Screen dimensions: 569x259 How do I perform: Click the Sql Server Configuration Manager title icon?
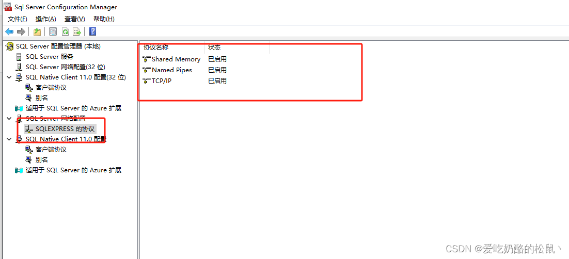click(7, 7)
